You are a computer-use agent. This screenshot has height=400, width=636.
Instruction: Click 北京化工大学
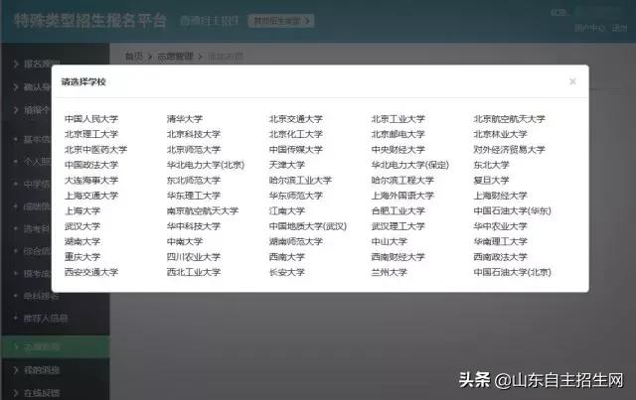click(x=296, y=134)
